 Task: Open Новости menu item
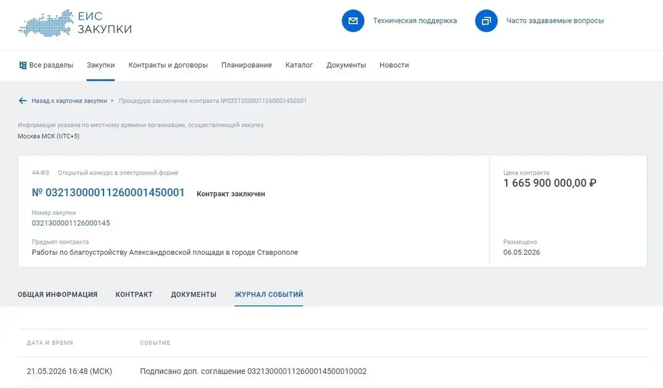394,65
